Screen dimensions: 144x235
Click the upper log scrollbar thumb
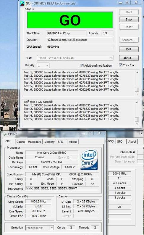pos(137,90)
